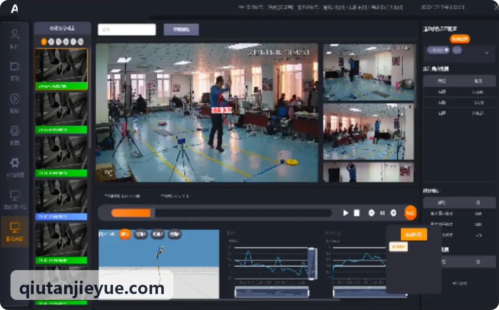This screenshot has width=499, height=310.
Task: Increase playback speed with the plus icon
Action: (x=393, y=213)
